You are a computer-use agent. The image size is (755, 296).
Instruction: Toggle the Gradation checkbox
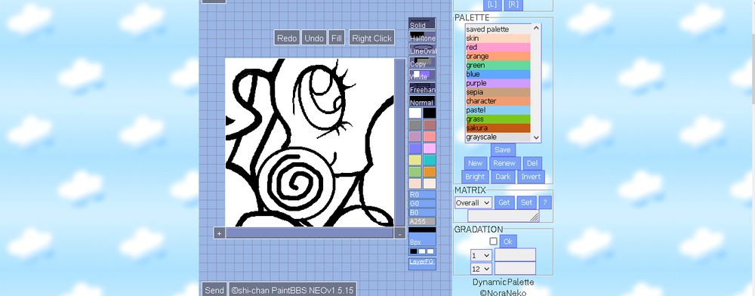(493, 241)
